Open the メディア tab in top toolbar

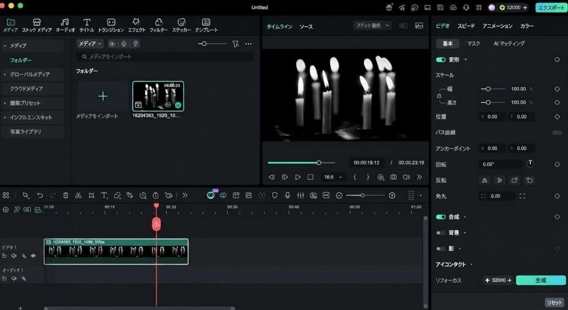pyautogui.click(x=10, y=25)
